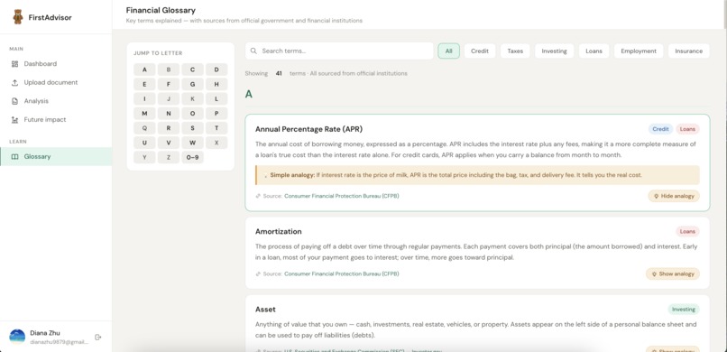The width and height of the screenshot is (727, 352).
Task: Filter terms by Investing
Action: [554, 51]
